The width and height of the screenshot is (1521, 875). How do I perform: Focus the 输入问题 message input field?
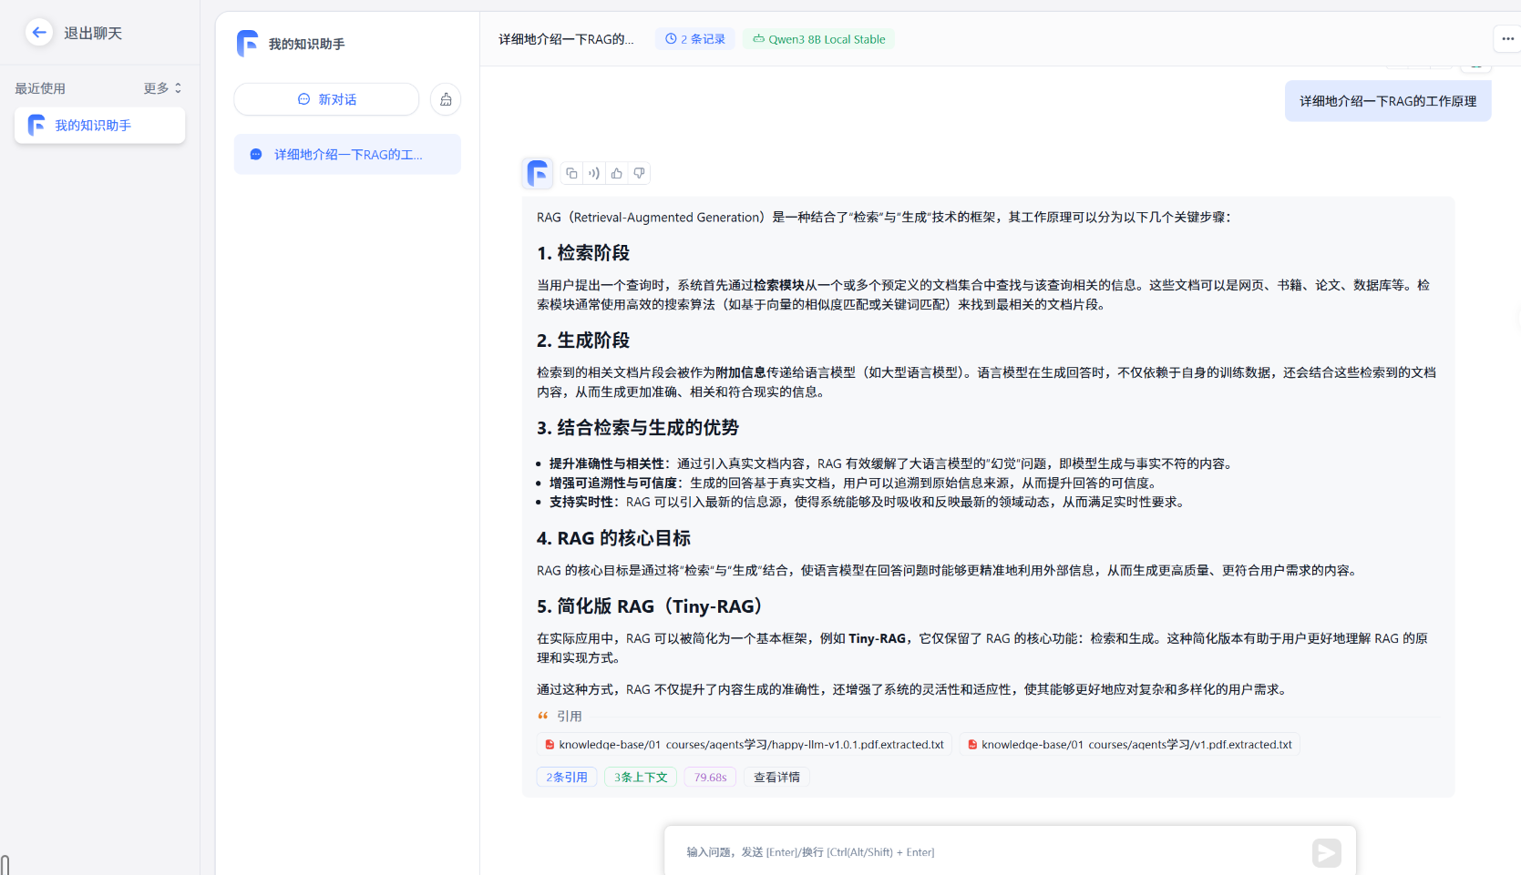[993, 852]
